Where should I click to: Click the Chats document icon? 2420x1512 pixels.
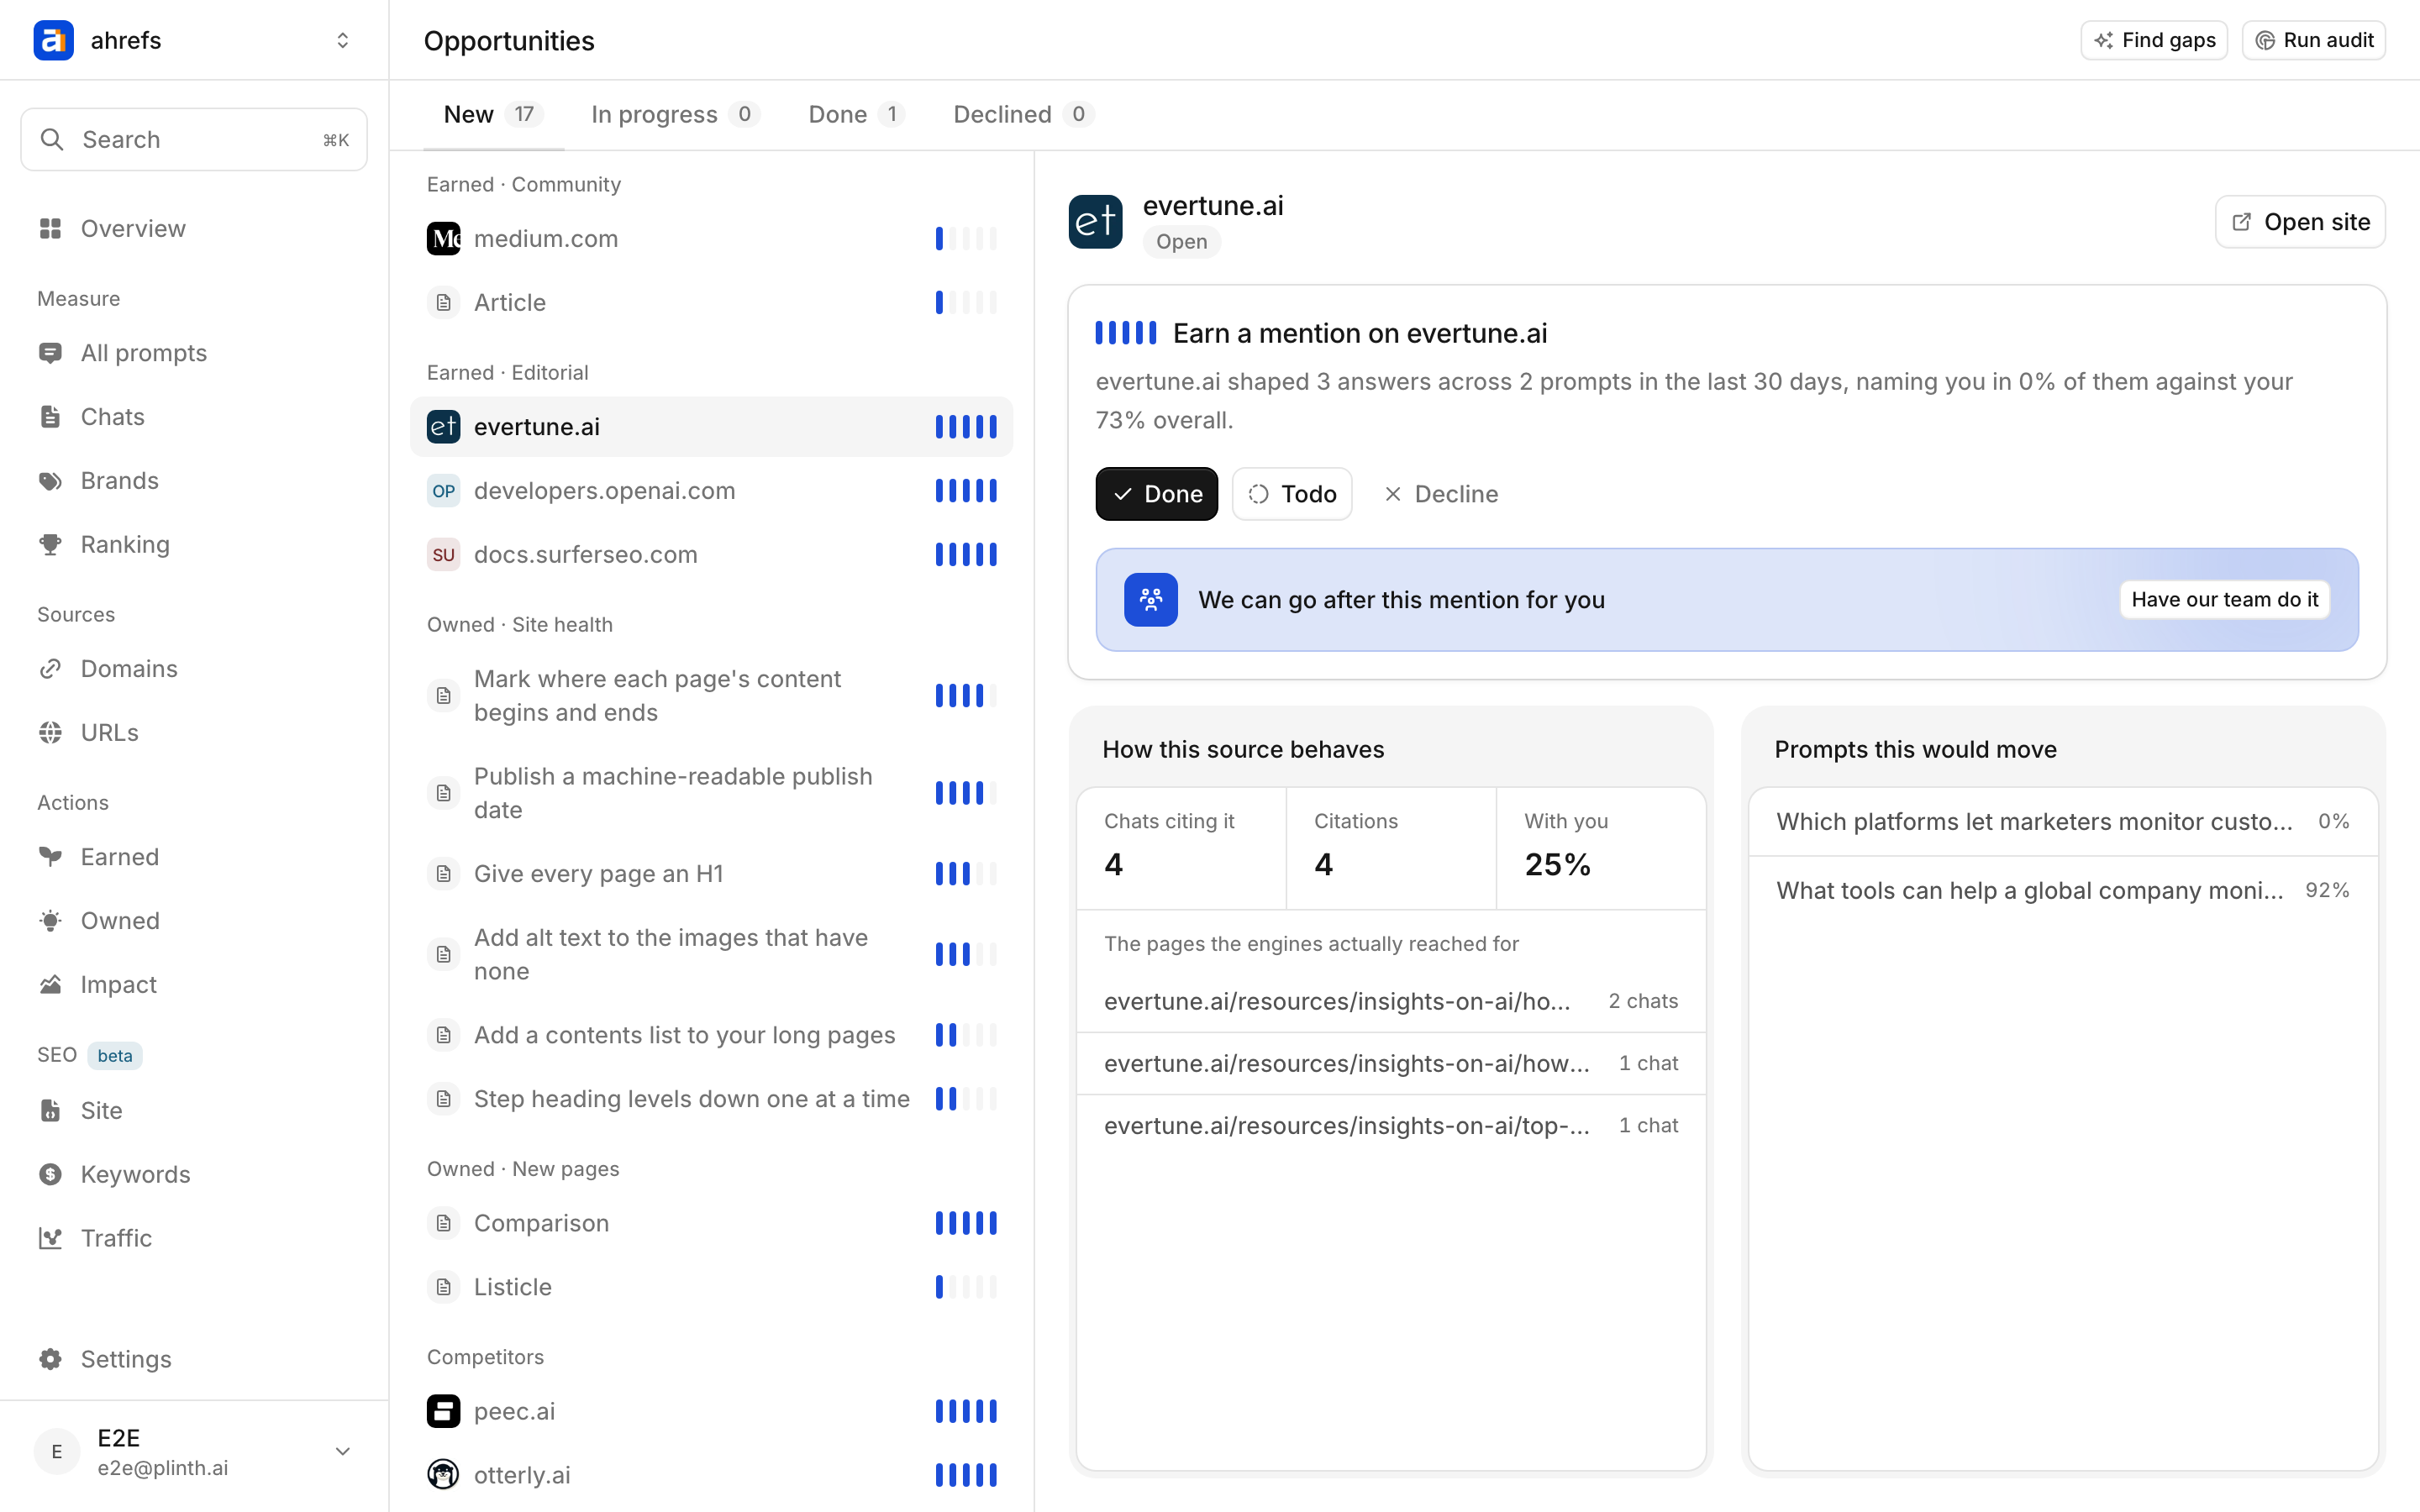50,417
